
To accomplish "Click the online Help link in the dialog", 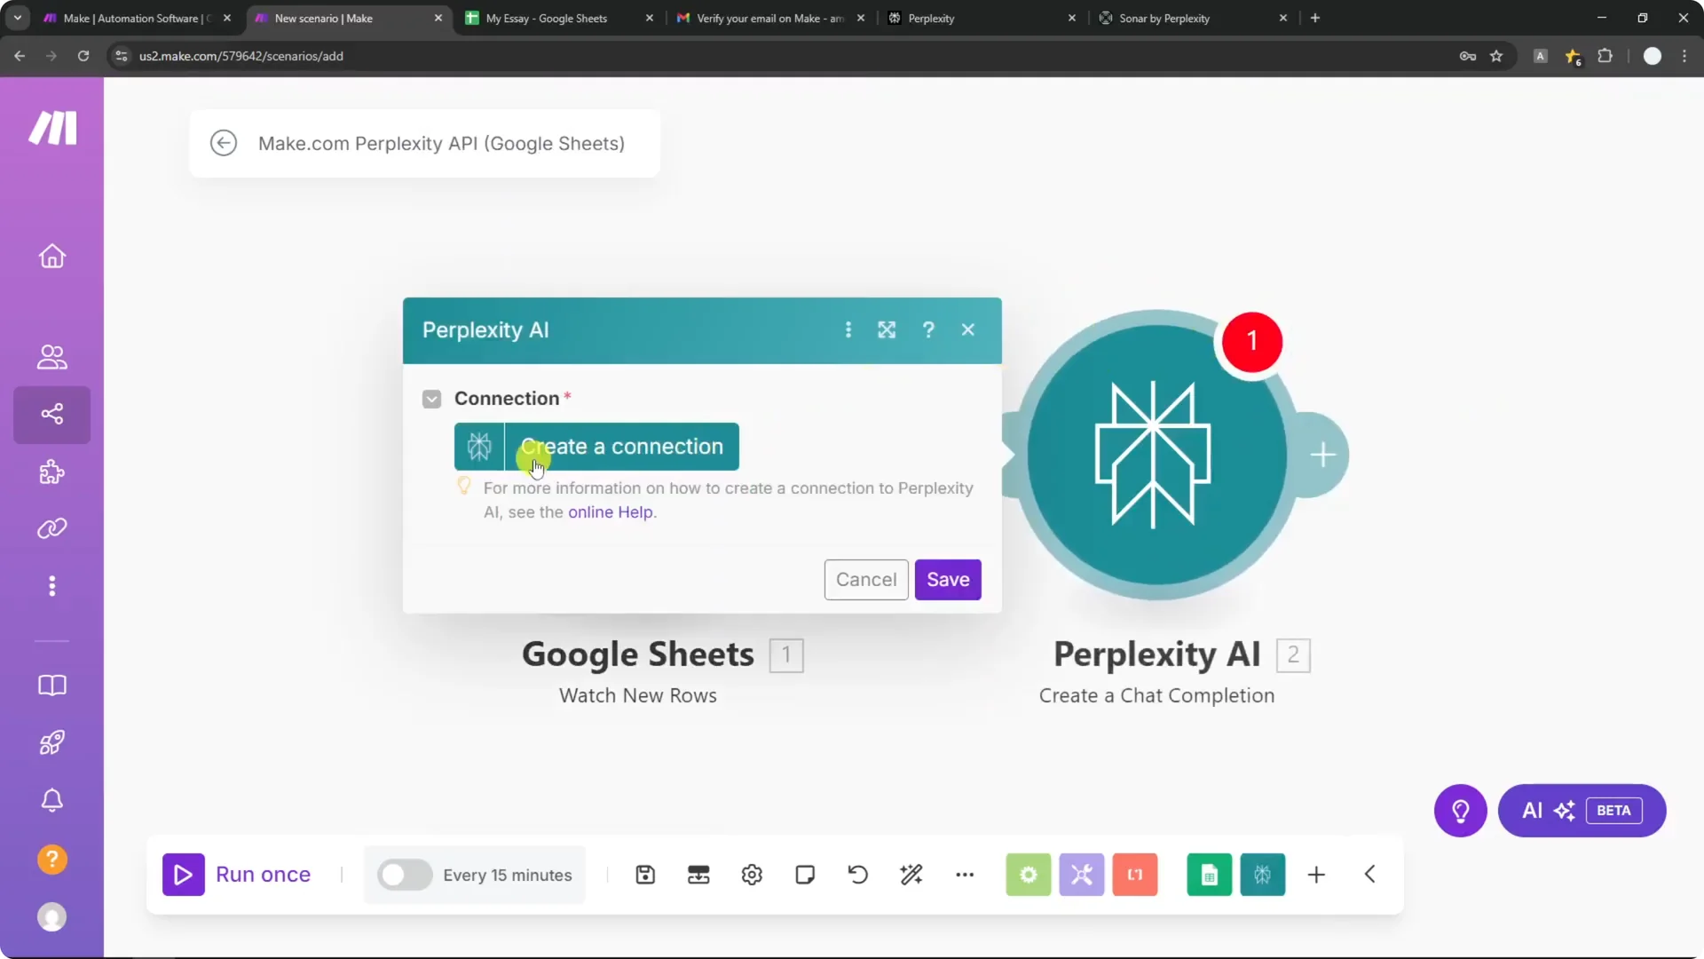I will [x=611, y=512].
